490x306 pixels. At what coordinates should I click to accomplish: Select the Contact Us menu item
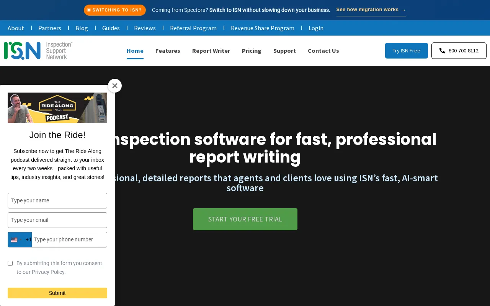(323, 50)
